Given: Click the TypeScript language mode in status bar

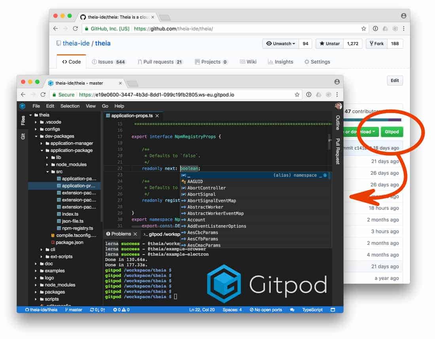Looking at the screenshot, I should [312, 310].
